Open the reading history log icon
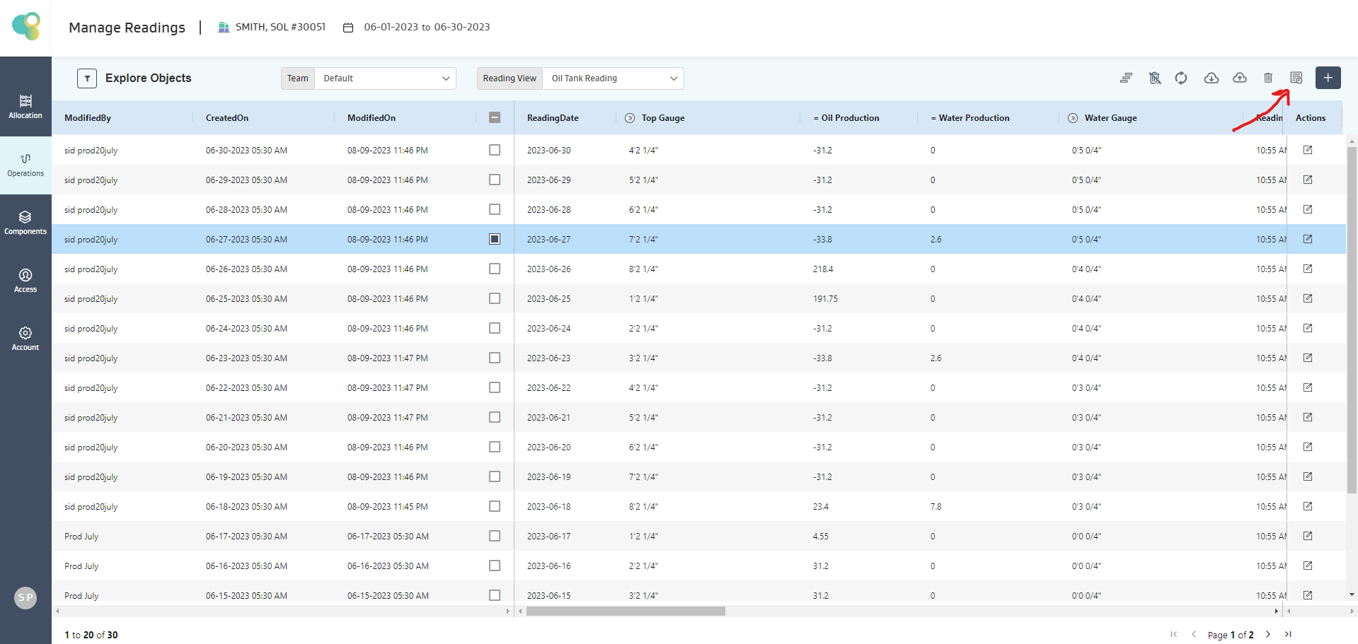The image size is (1358, 644). tap(1296, 78)
